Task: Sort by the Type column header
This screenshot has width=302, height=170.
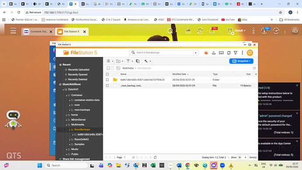Action: point(215,74)
